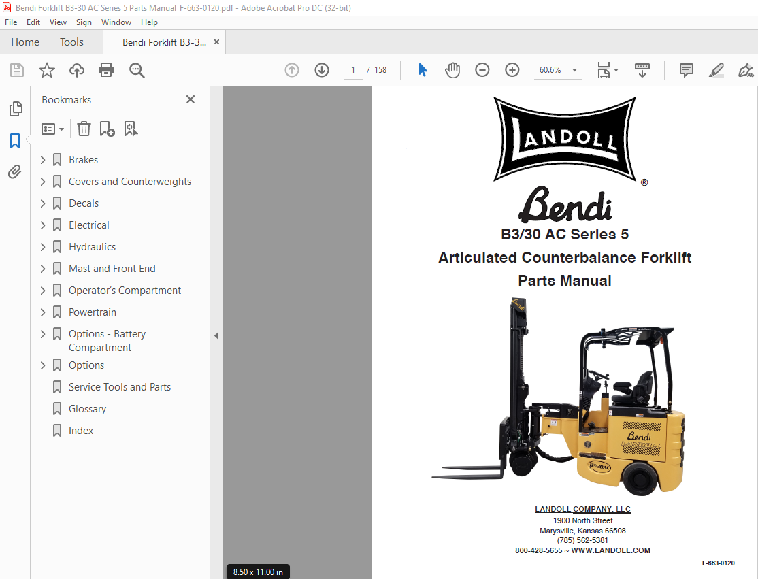Delete selected bookmark with trash icon
Screen dimensions: 758x579
pyautogui.click(x=84, y=129)
